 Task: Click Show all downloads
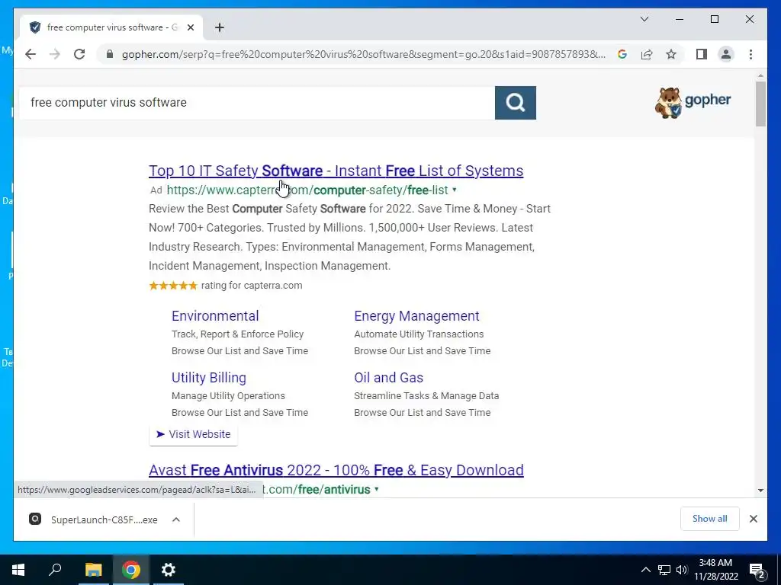point(710,518)
